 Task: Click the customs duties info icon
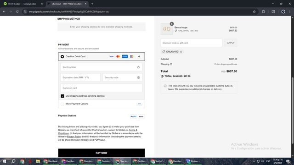point(165,86)
